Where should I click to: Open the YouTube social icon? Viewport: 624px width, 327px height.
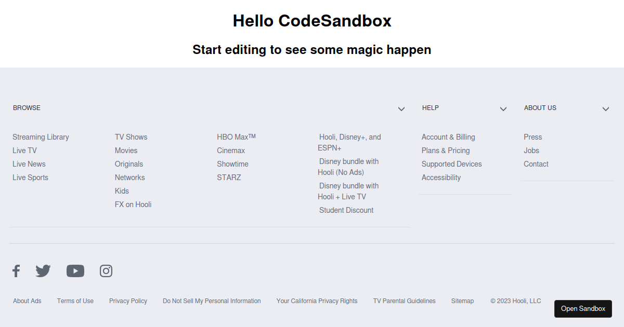pyautogui.click(x=75, y=270)
